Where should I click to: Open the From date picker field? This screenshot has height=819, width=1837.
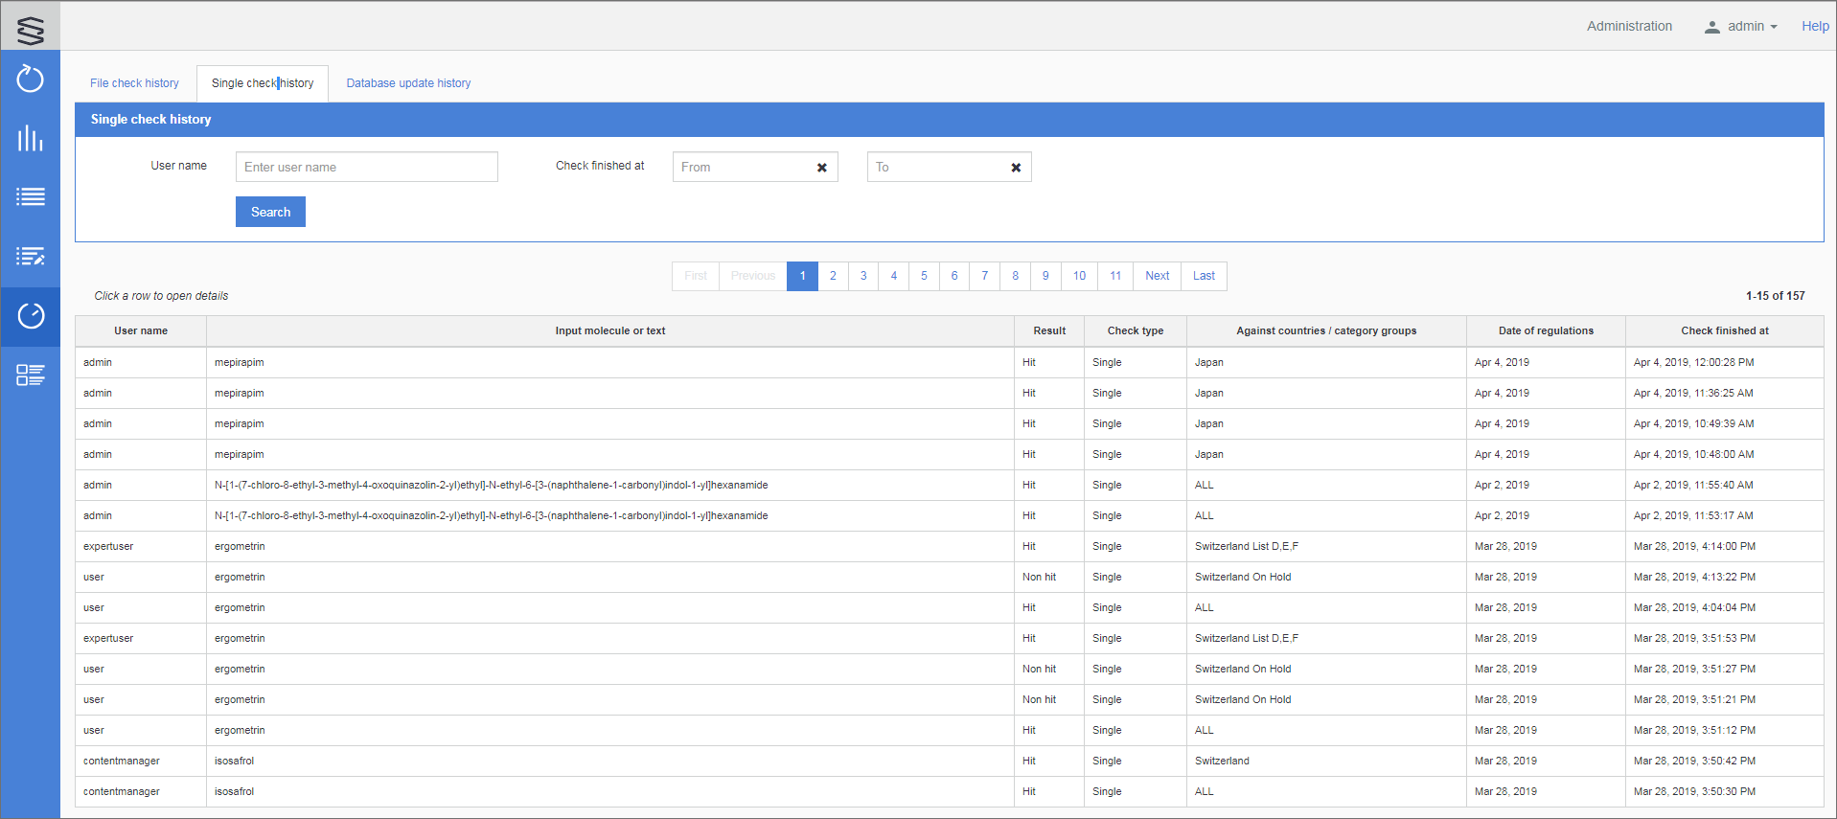(x=742, y=168)
